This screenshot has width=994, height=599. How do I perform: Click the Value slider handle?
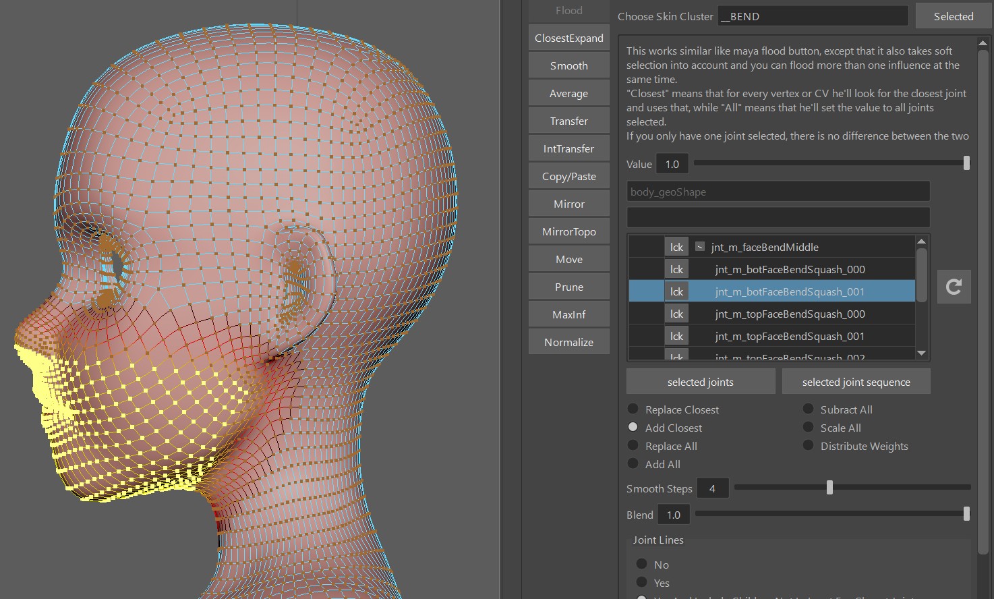point(966,163)
